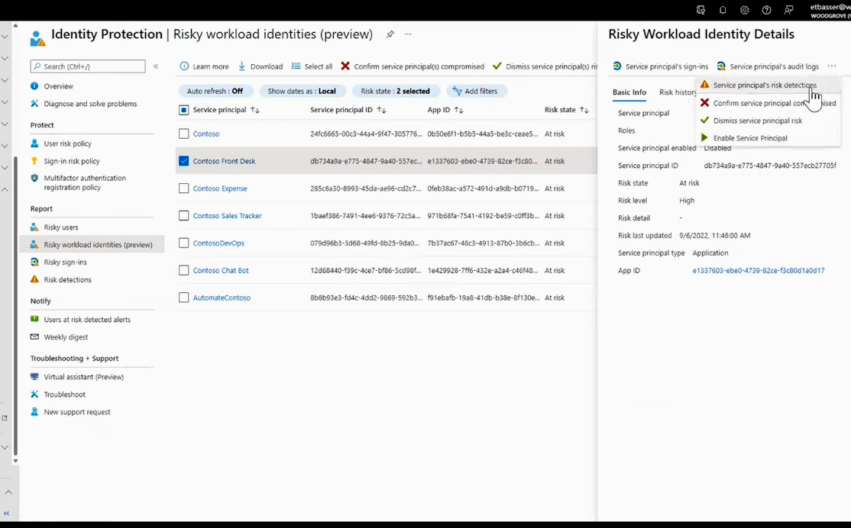Click the details panel more options ellipsis
The image size is (851, 528).
click(x=831, y=66)
